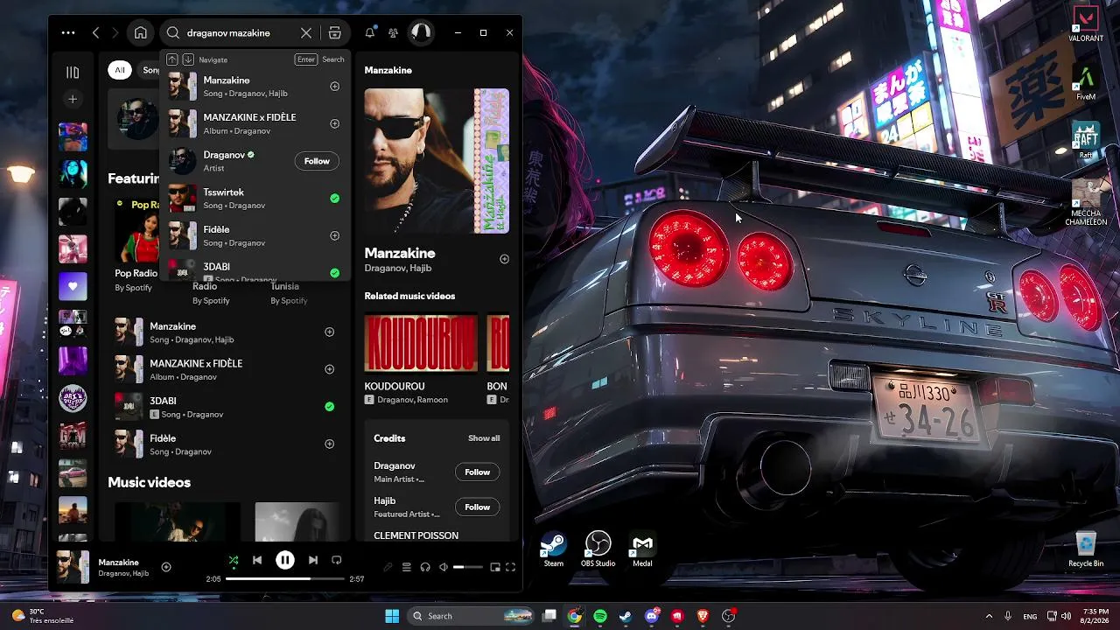This screenshot has height=630, width=1120.
Task: Clear the Spotify search field
Action: click(306, 33)
